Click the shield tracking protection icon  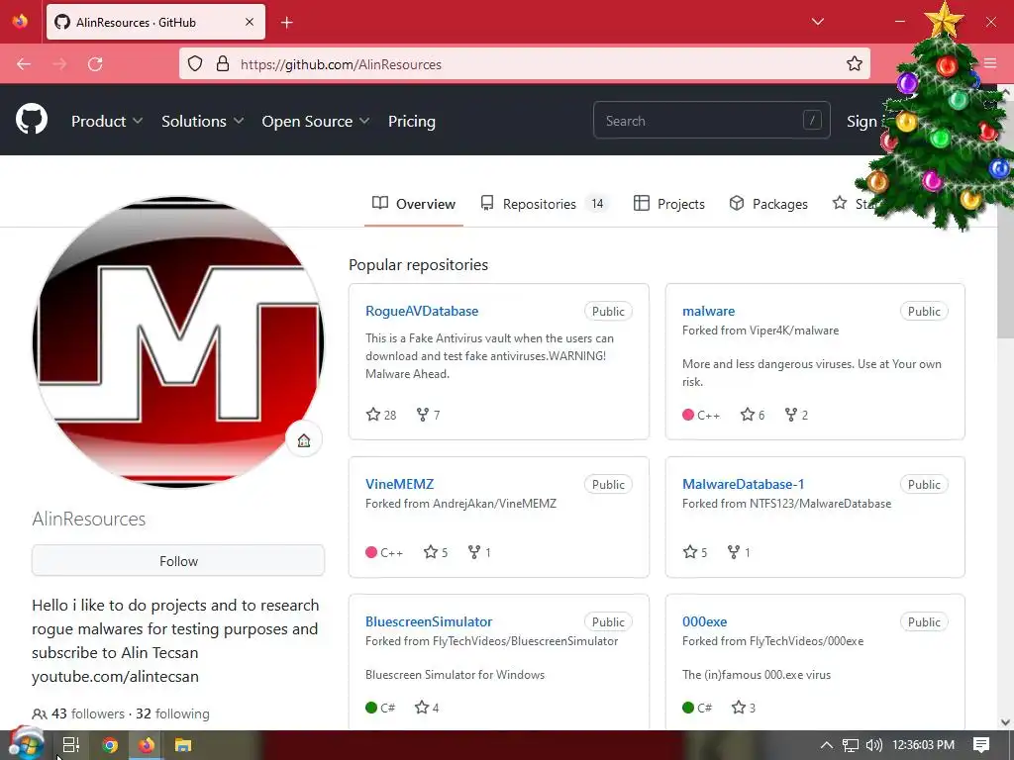(195, 64)
